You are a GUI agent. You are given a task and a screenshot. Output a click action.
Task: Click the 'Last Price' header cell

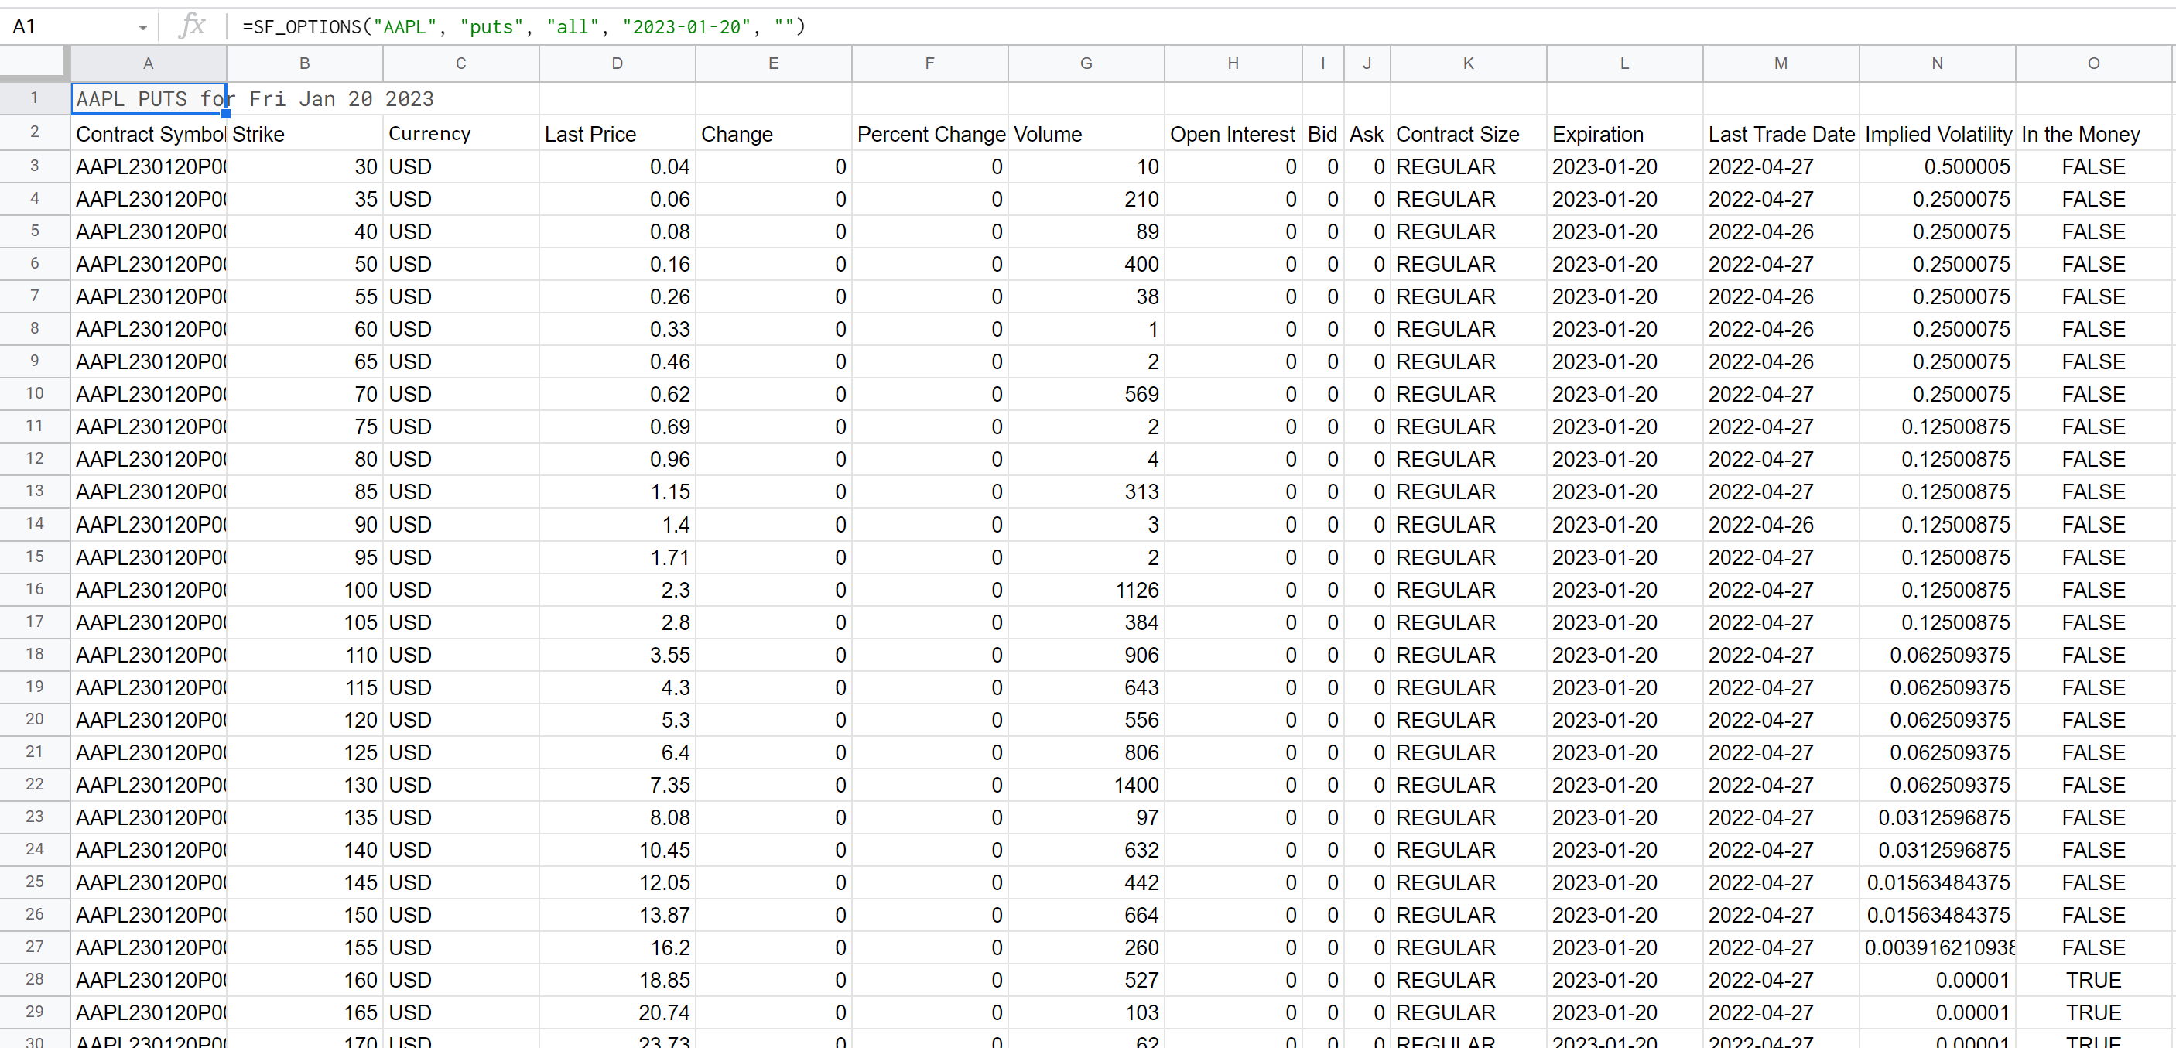tap(617, 134)
